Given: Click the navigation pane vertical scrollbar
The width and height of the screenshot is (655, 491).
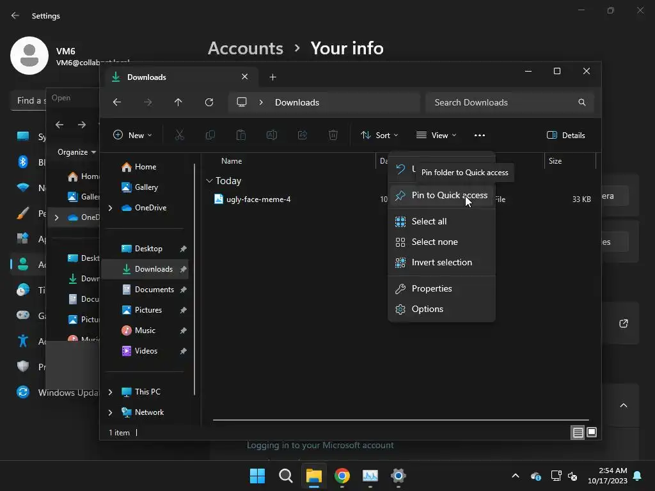Looking at the screenshot, I should (194, 279).
